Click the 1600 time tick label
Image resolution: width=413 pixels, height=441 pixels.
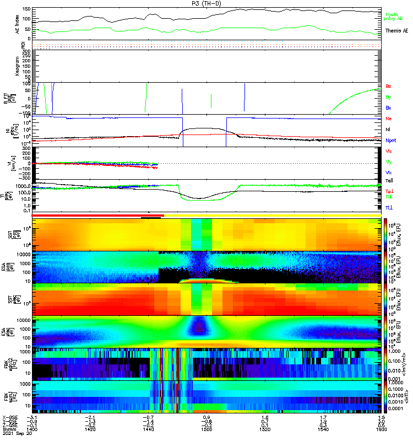click(x=381, y=429)
